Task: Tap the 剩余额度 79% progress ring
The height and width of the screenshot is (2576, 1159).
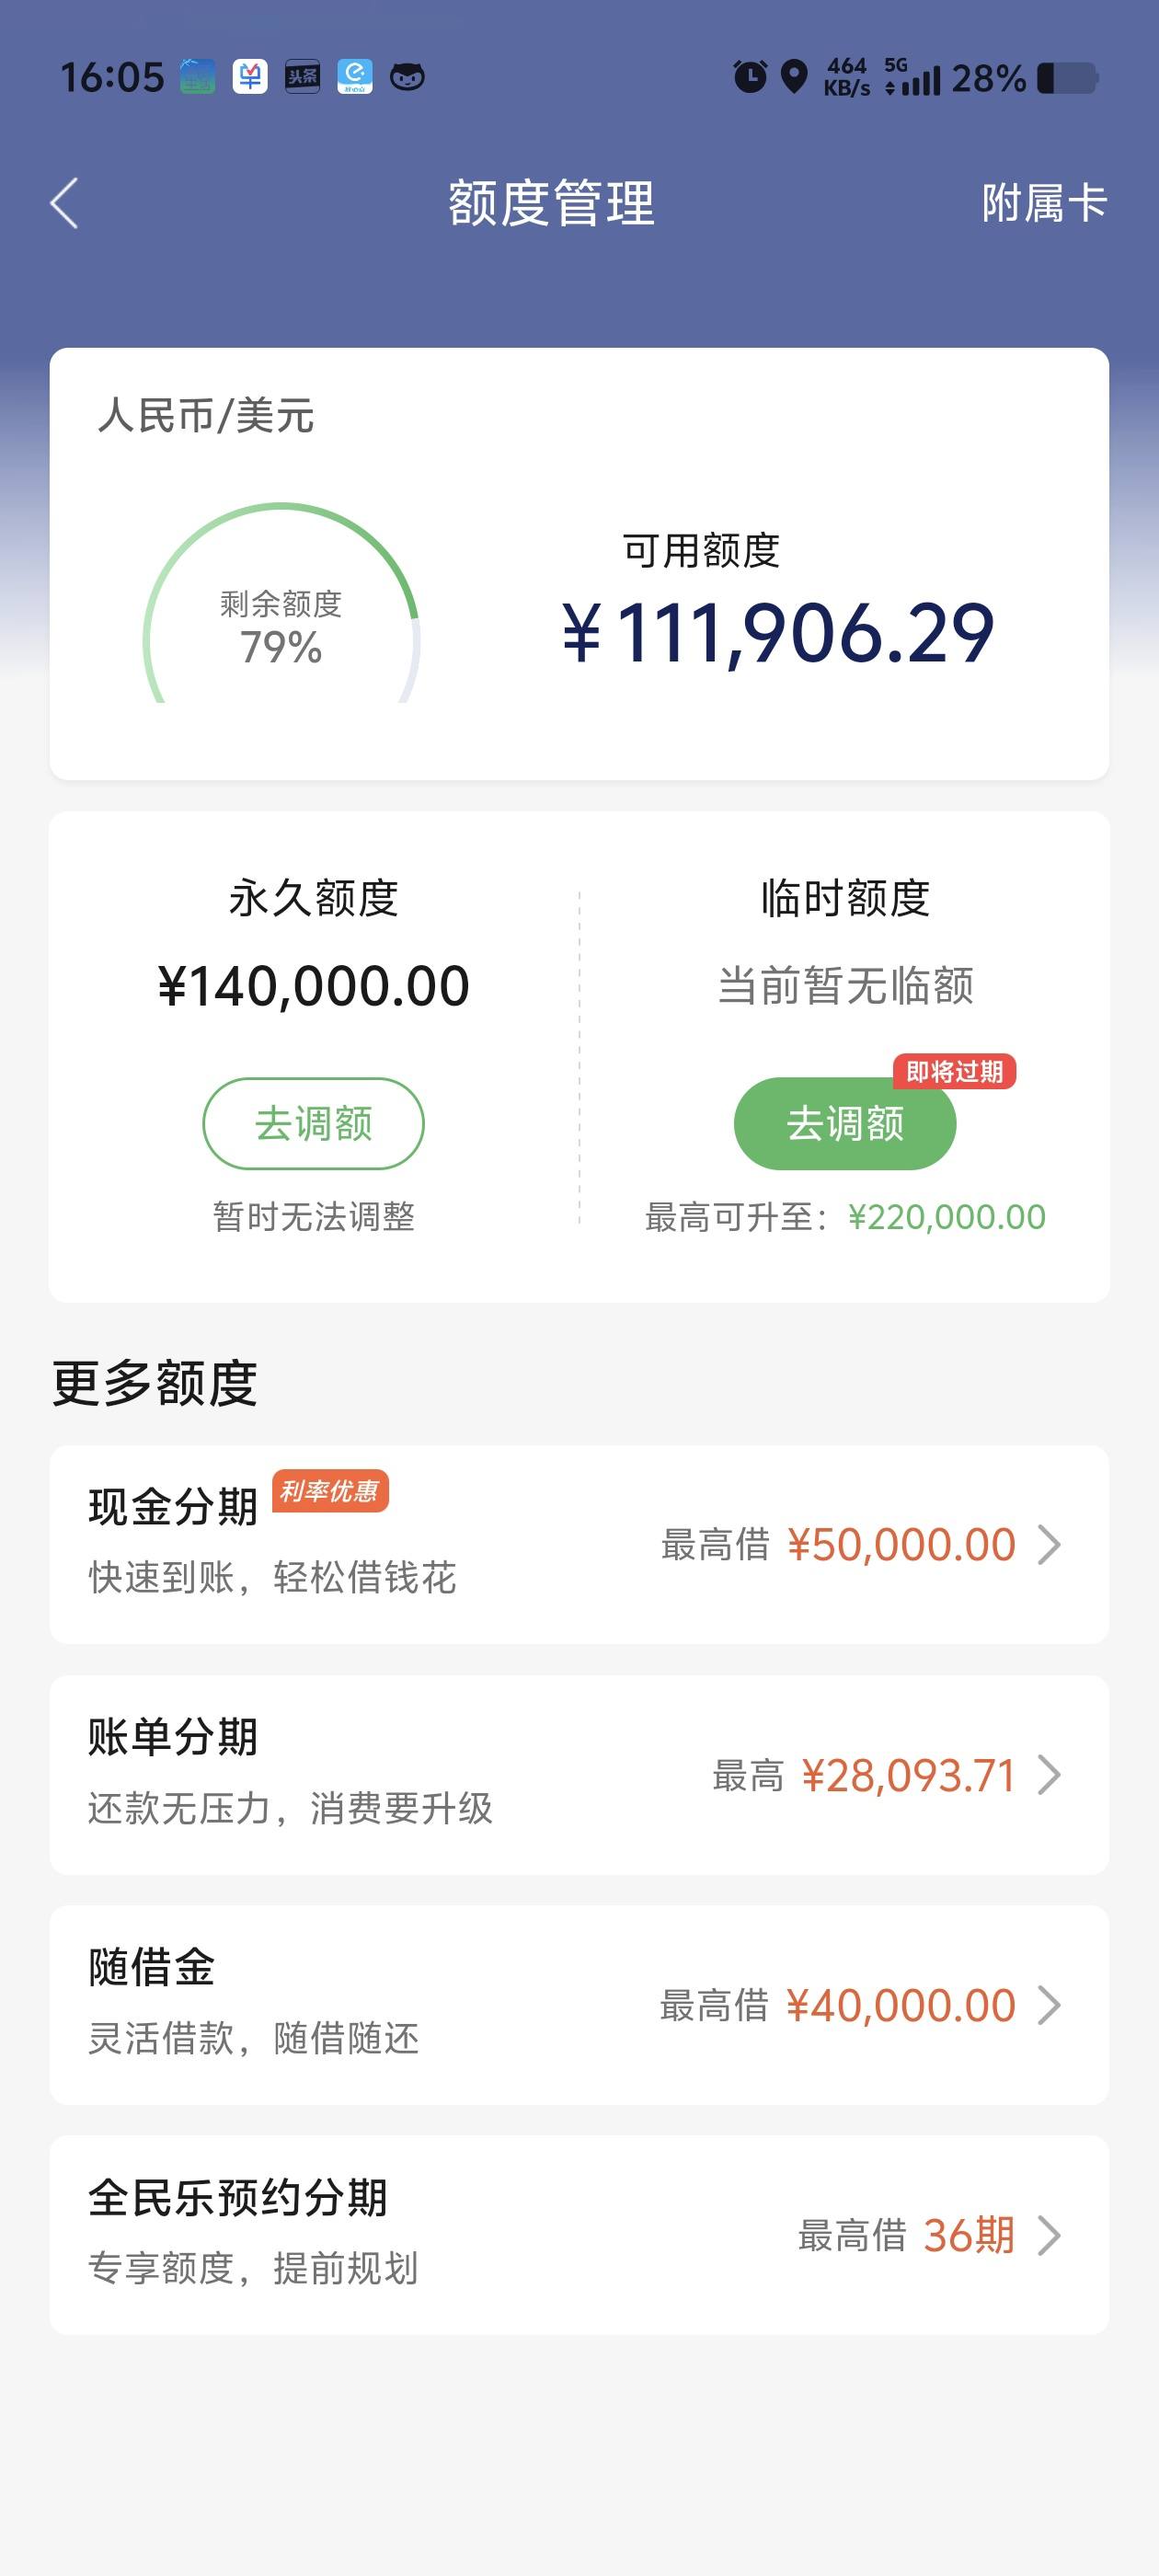Action: (281, 603)
